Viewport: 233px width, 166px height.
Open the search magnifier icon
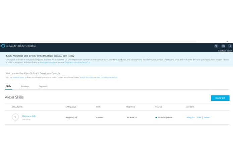point(216,46)
